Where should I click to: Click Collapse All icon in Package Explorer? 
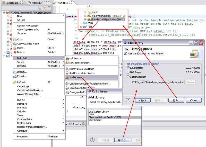[x=39, y=8]
